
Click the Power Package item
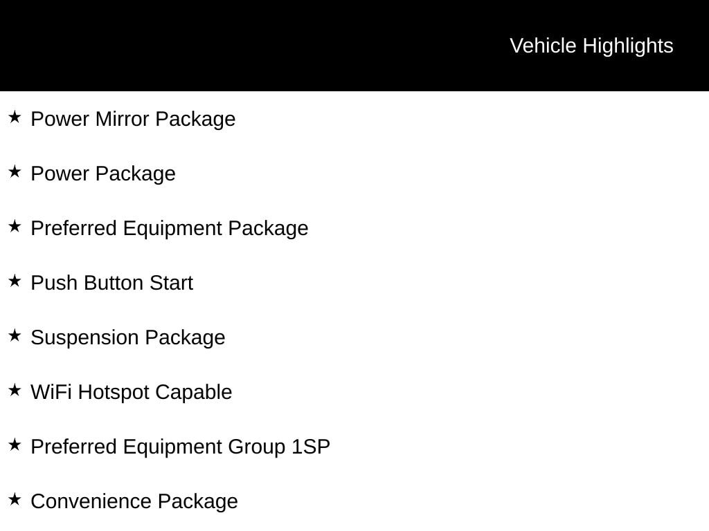pyautogui.click(x=103, y=174)
